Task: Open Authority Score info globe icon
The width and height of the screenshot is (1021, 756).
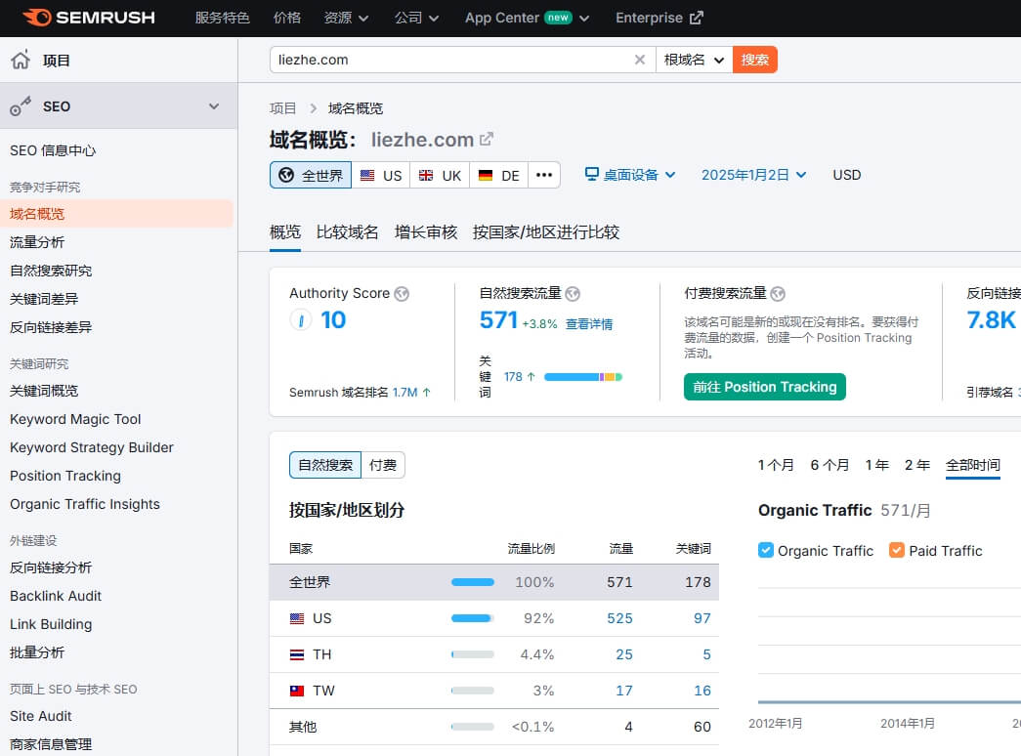Action: (402, 294)
